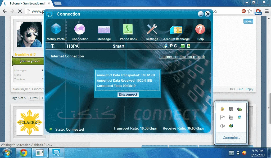Screen dimensions: 271x158
Task: Open Settings wrench and screwdriver icon
Action: tap(152, 29)
